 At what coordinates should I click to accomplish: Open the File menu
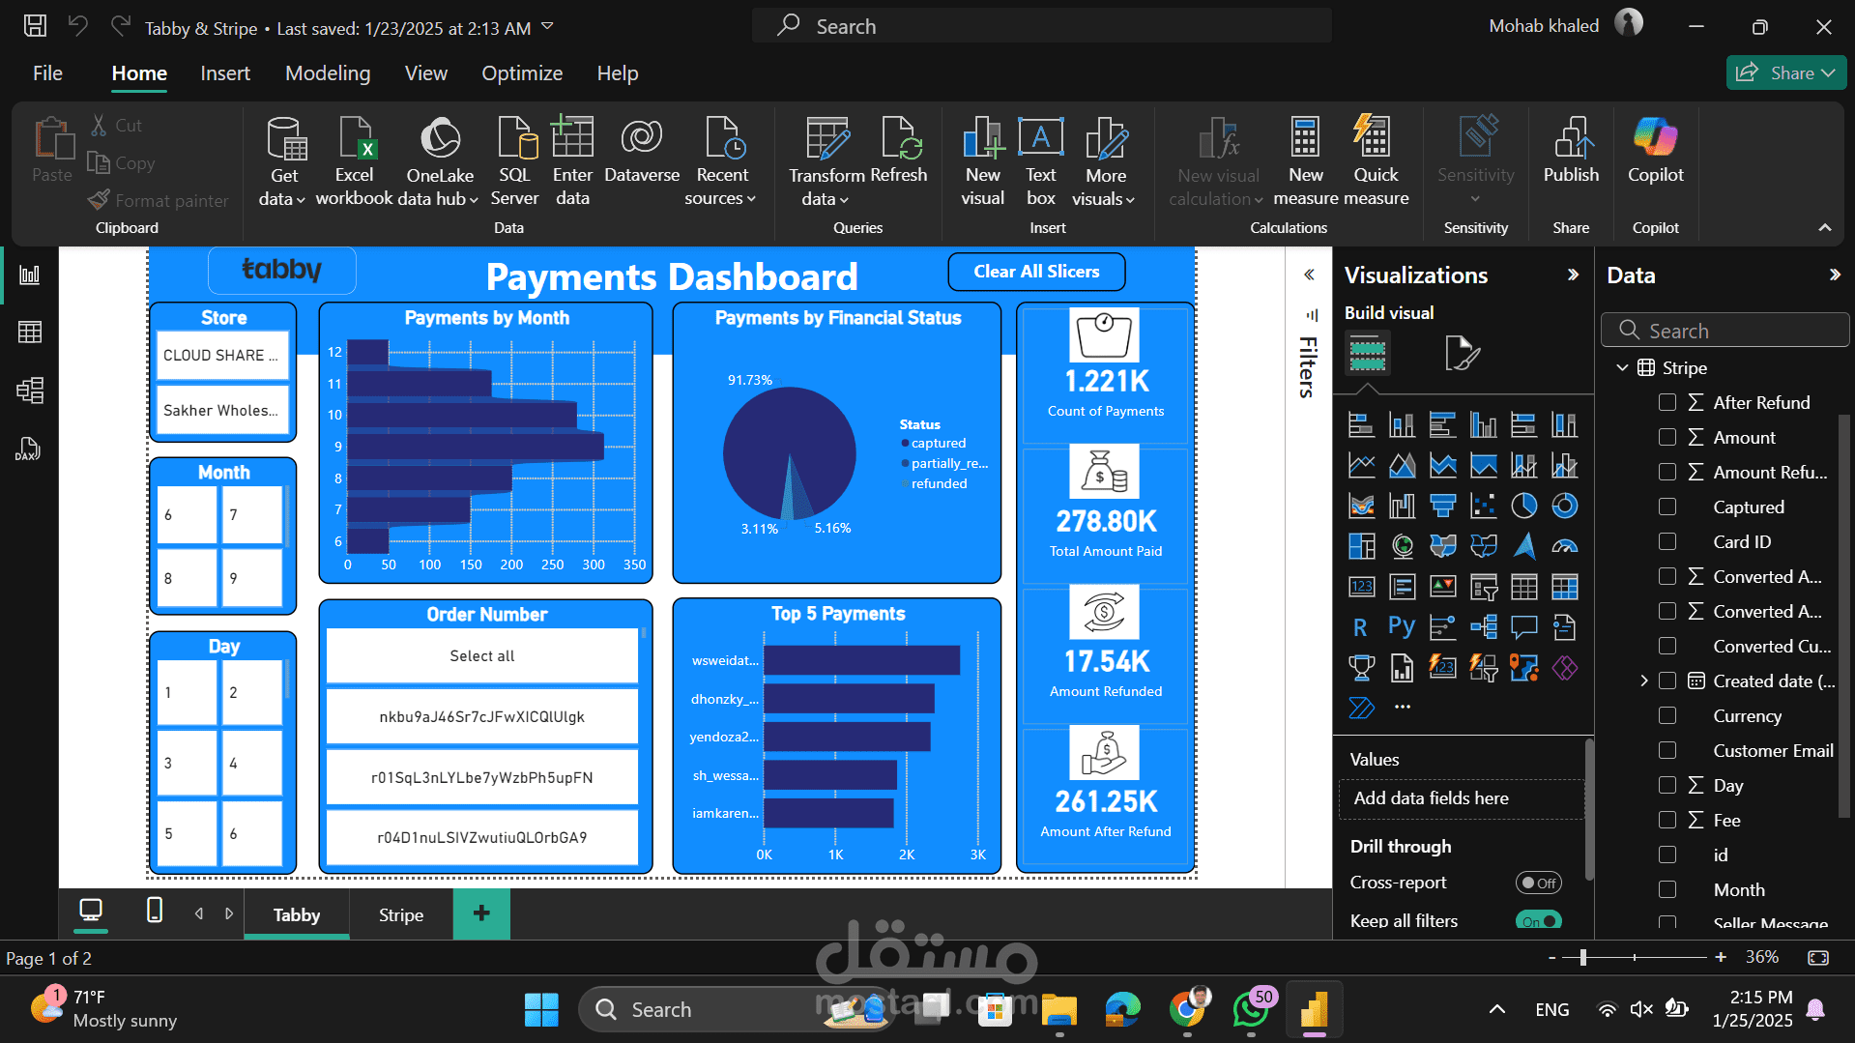[47, 73]
